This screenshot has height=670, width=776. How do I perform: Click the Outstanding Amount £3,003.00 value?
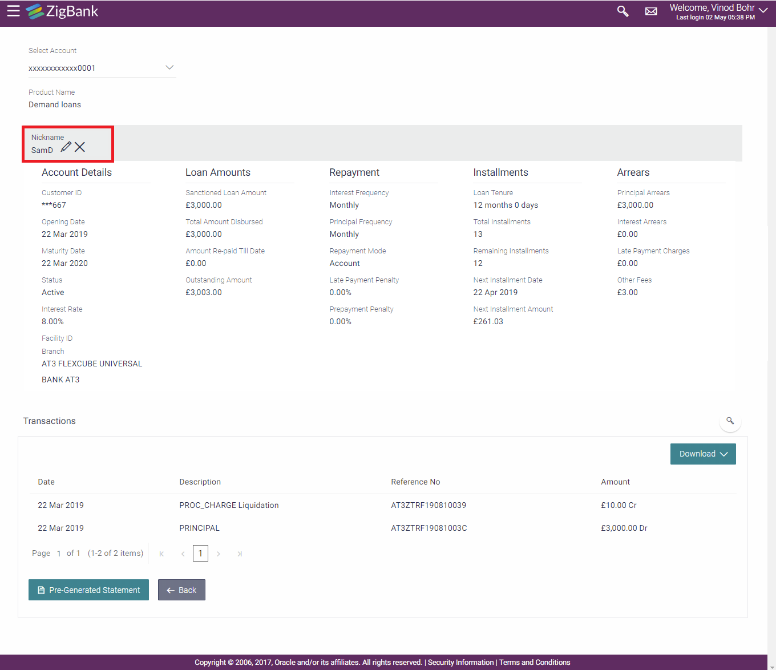pos(204,292)
